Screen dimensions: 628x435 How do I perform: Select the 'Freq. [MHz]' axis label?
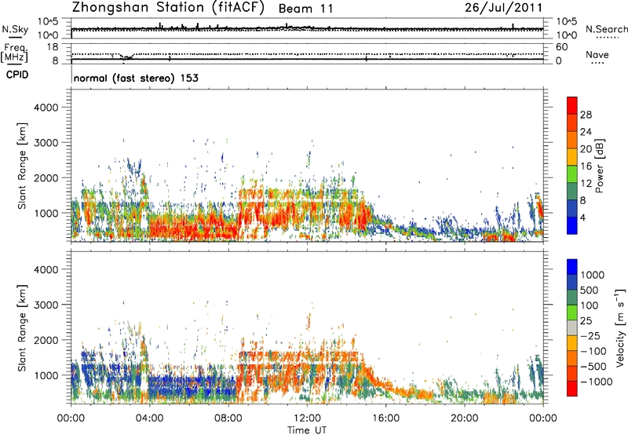[x=14, y=53]
